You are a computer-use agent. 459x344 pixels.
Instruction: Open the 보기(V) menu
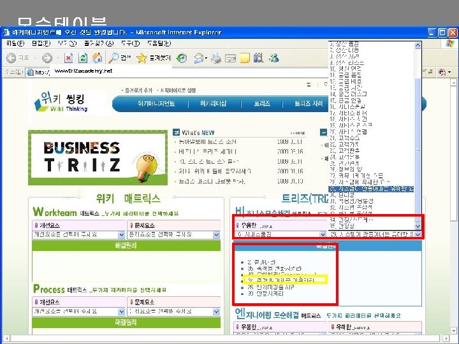coord(67,43)
